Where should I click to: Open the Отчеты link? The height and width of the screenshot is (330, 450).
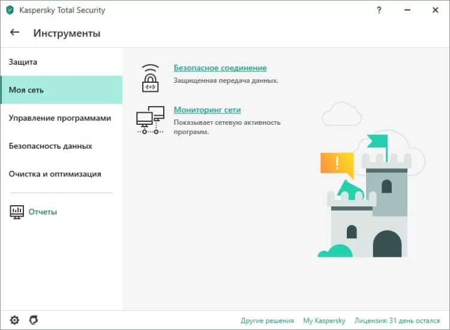(x=43, y=212)
